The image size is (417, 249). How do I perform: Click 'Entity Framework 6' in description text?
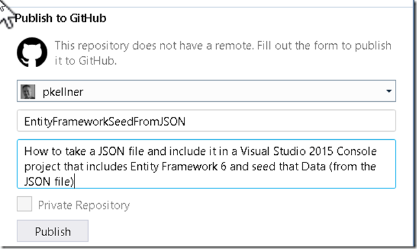[178, 166]
